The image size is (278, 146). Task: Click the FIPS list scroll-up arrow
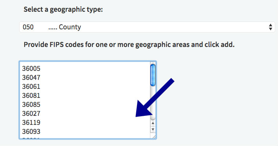point(153,123)
